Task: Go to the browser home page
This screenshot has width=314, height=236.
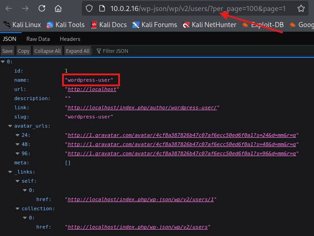Action: pyautogui.click(x=58, y=8)
